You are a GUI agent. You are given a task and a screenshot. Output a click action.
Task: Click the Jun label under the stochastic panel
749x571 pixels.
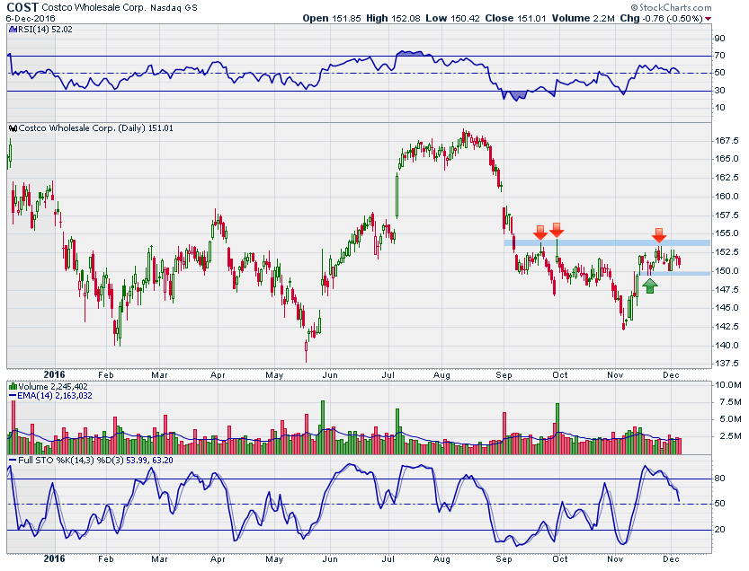point(330,559)
